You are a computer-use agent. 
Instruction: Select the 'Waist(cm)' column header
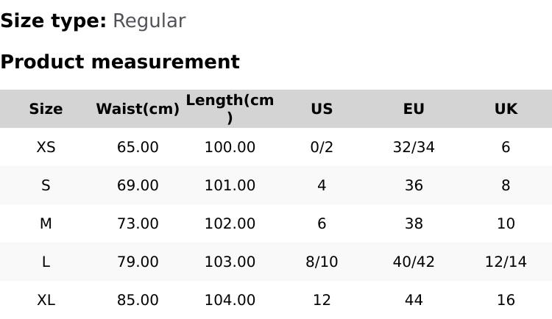pyautogui.click(x=138, y=110)
